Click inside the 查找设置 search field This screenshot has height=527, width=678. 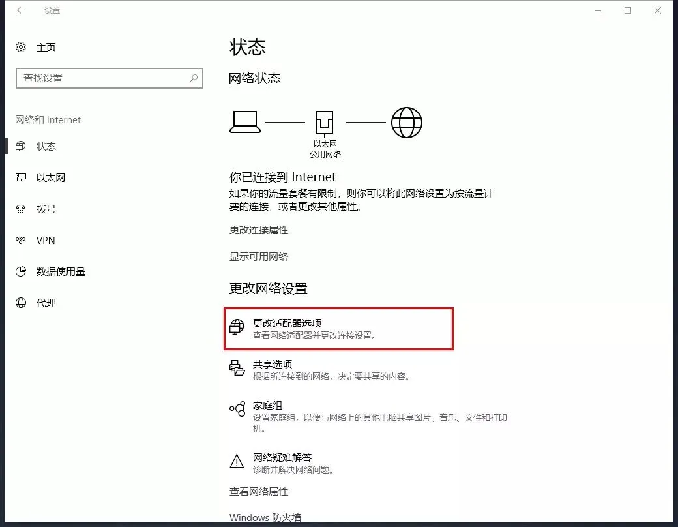pos(104,78)
